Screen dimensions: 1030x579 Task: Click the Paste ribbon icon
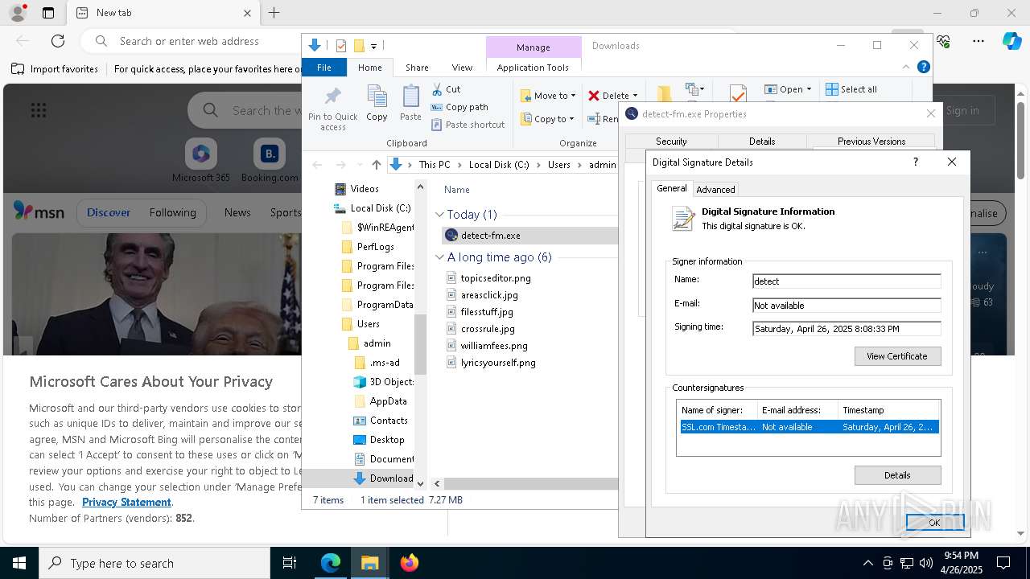click(x=410, y=104)
